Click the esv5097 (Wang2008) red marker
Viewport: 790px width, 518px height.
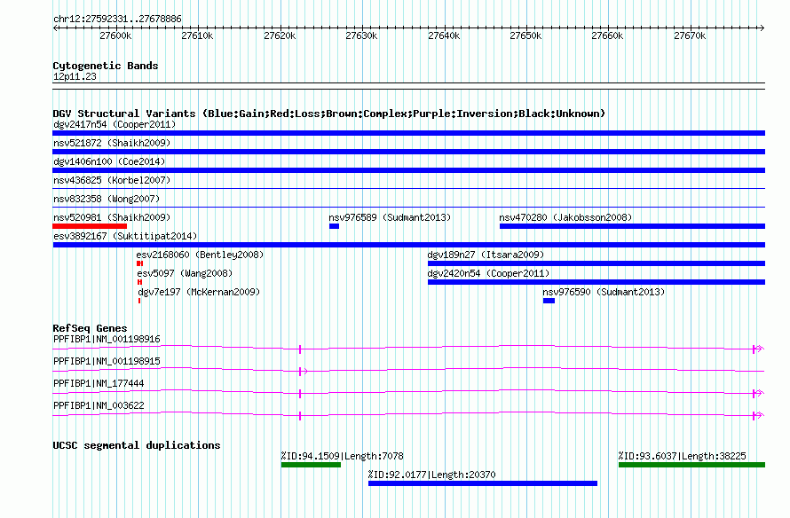pos(139,282)
